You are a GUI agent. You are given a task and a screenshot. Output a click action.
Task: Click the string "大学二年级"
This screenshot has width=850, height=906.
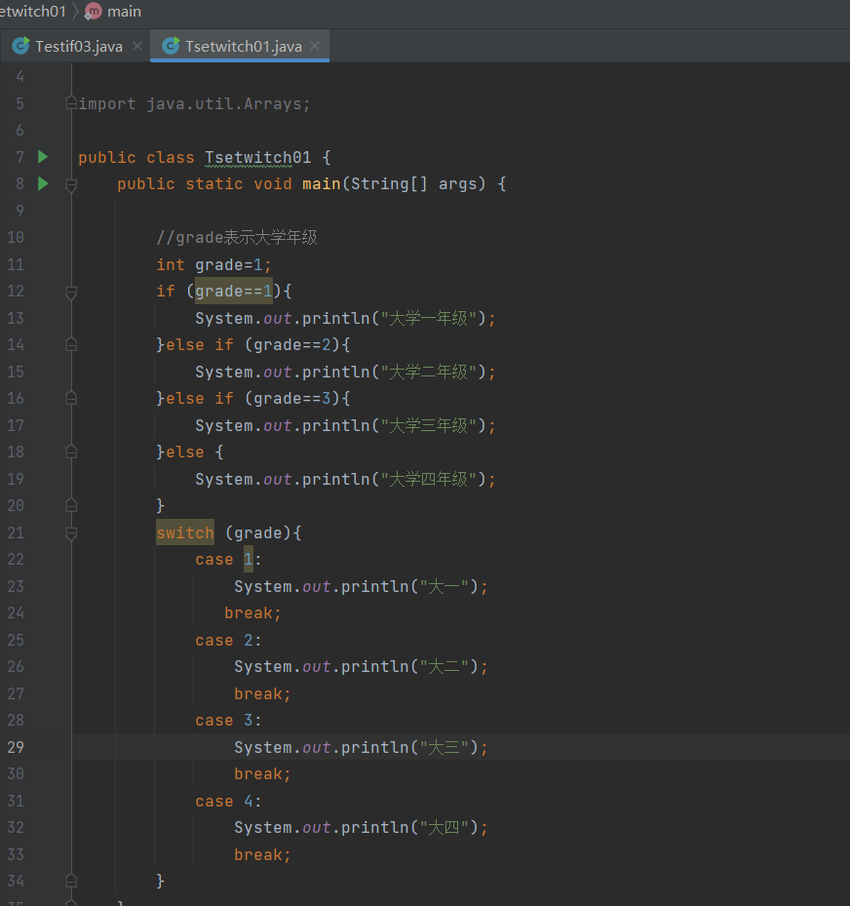(429, 373)
